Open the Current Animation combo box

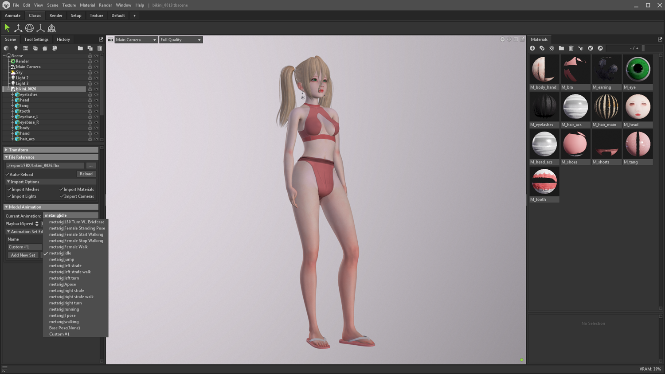coord(70,215)
